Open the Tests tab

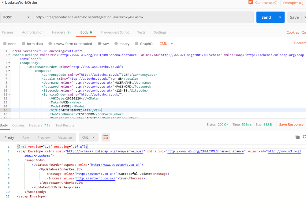point(141,32)
